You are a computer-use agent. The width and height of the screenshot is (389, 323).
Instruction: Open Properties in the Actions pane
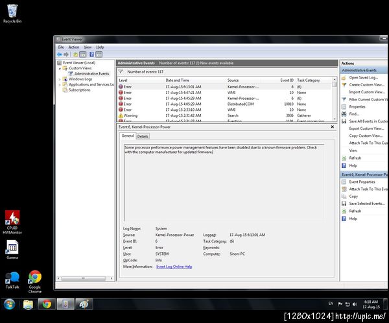[357, 107]
